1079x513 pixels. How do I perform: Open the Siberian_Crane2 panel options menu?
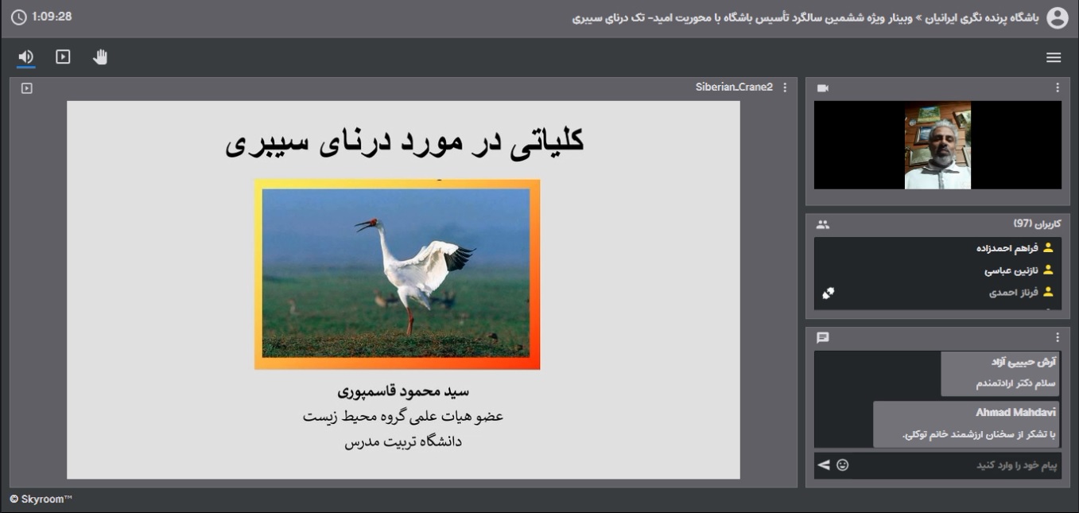pos(786,87)
